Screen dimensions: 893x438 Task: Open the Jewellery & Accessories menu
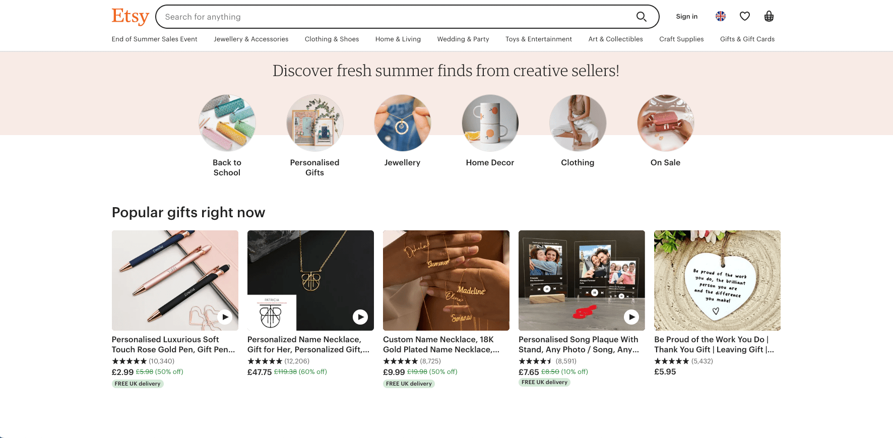coord(251,39)
